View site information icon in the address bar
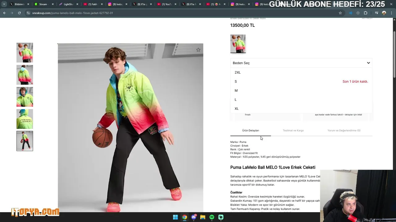 (x=28, y=13)
